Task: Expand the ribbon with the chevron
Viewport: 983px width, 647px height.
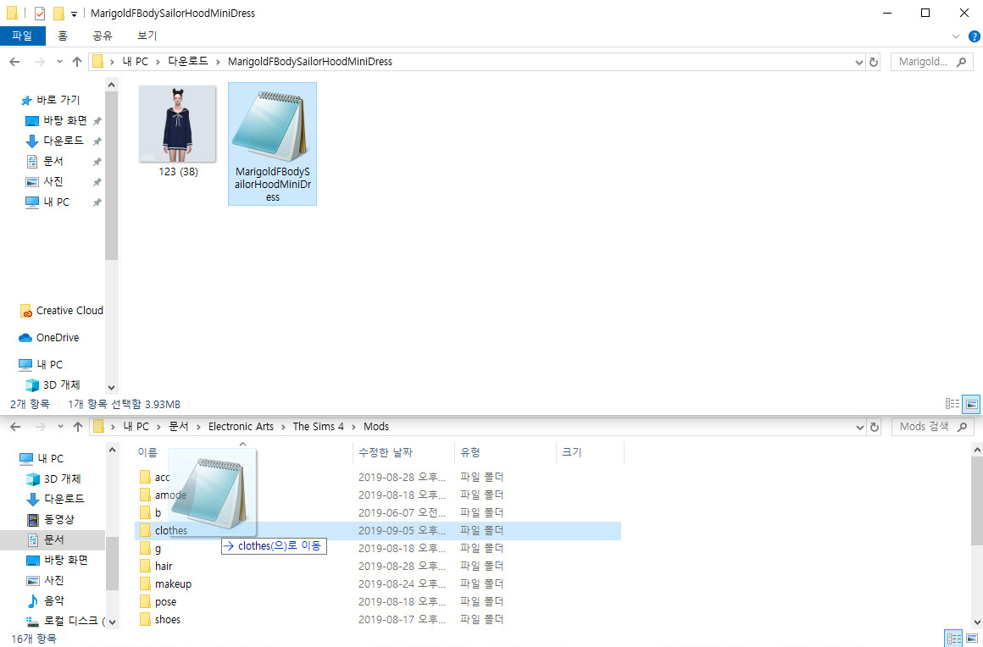Action: click(956, 36)
